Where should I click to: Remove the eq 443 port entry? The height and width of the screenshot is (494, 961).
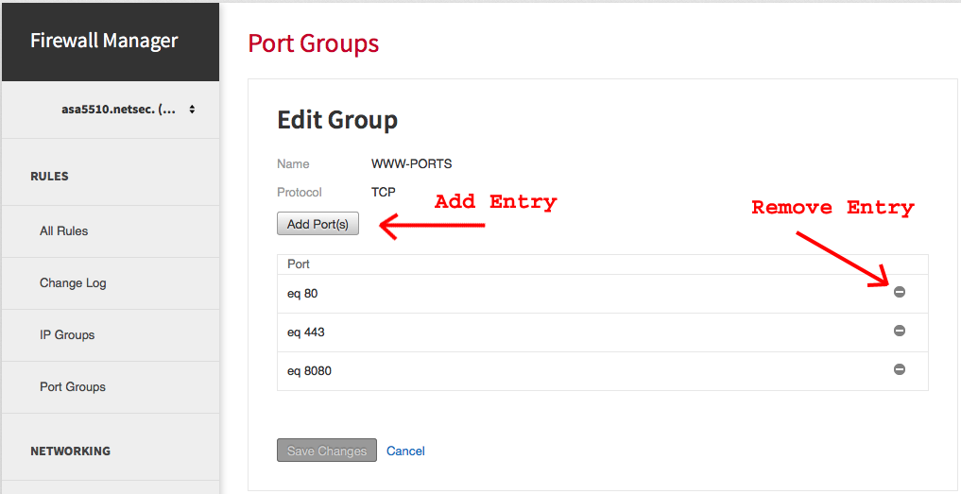(899, 331)
